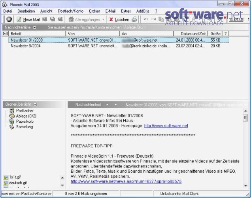The image size is (251, 198).
Task: Click the deutsch.gif image file icon
Action: (6, 183)
